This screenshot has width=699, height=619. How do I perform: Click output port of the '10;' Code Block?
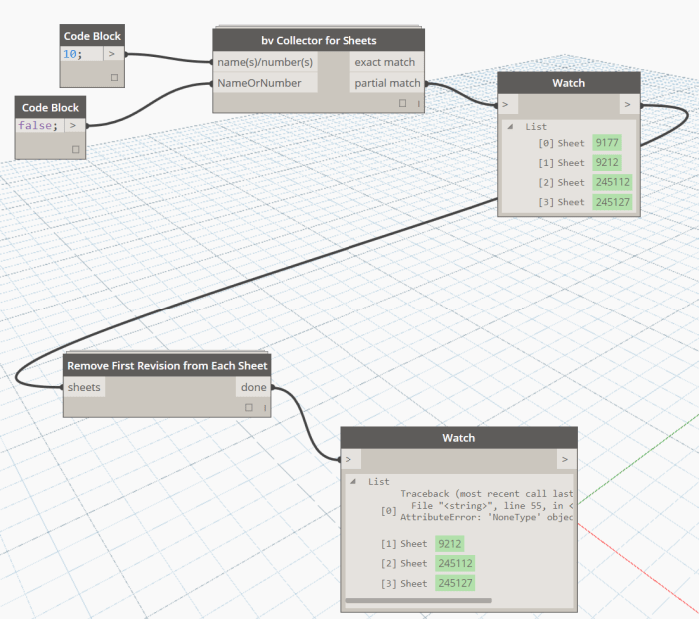pyautogui.click(x=112, y=54)
